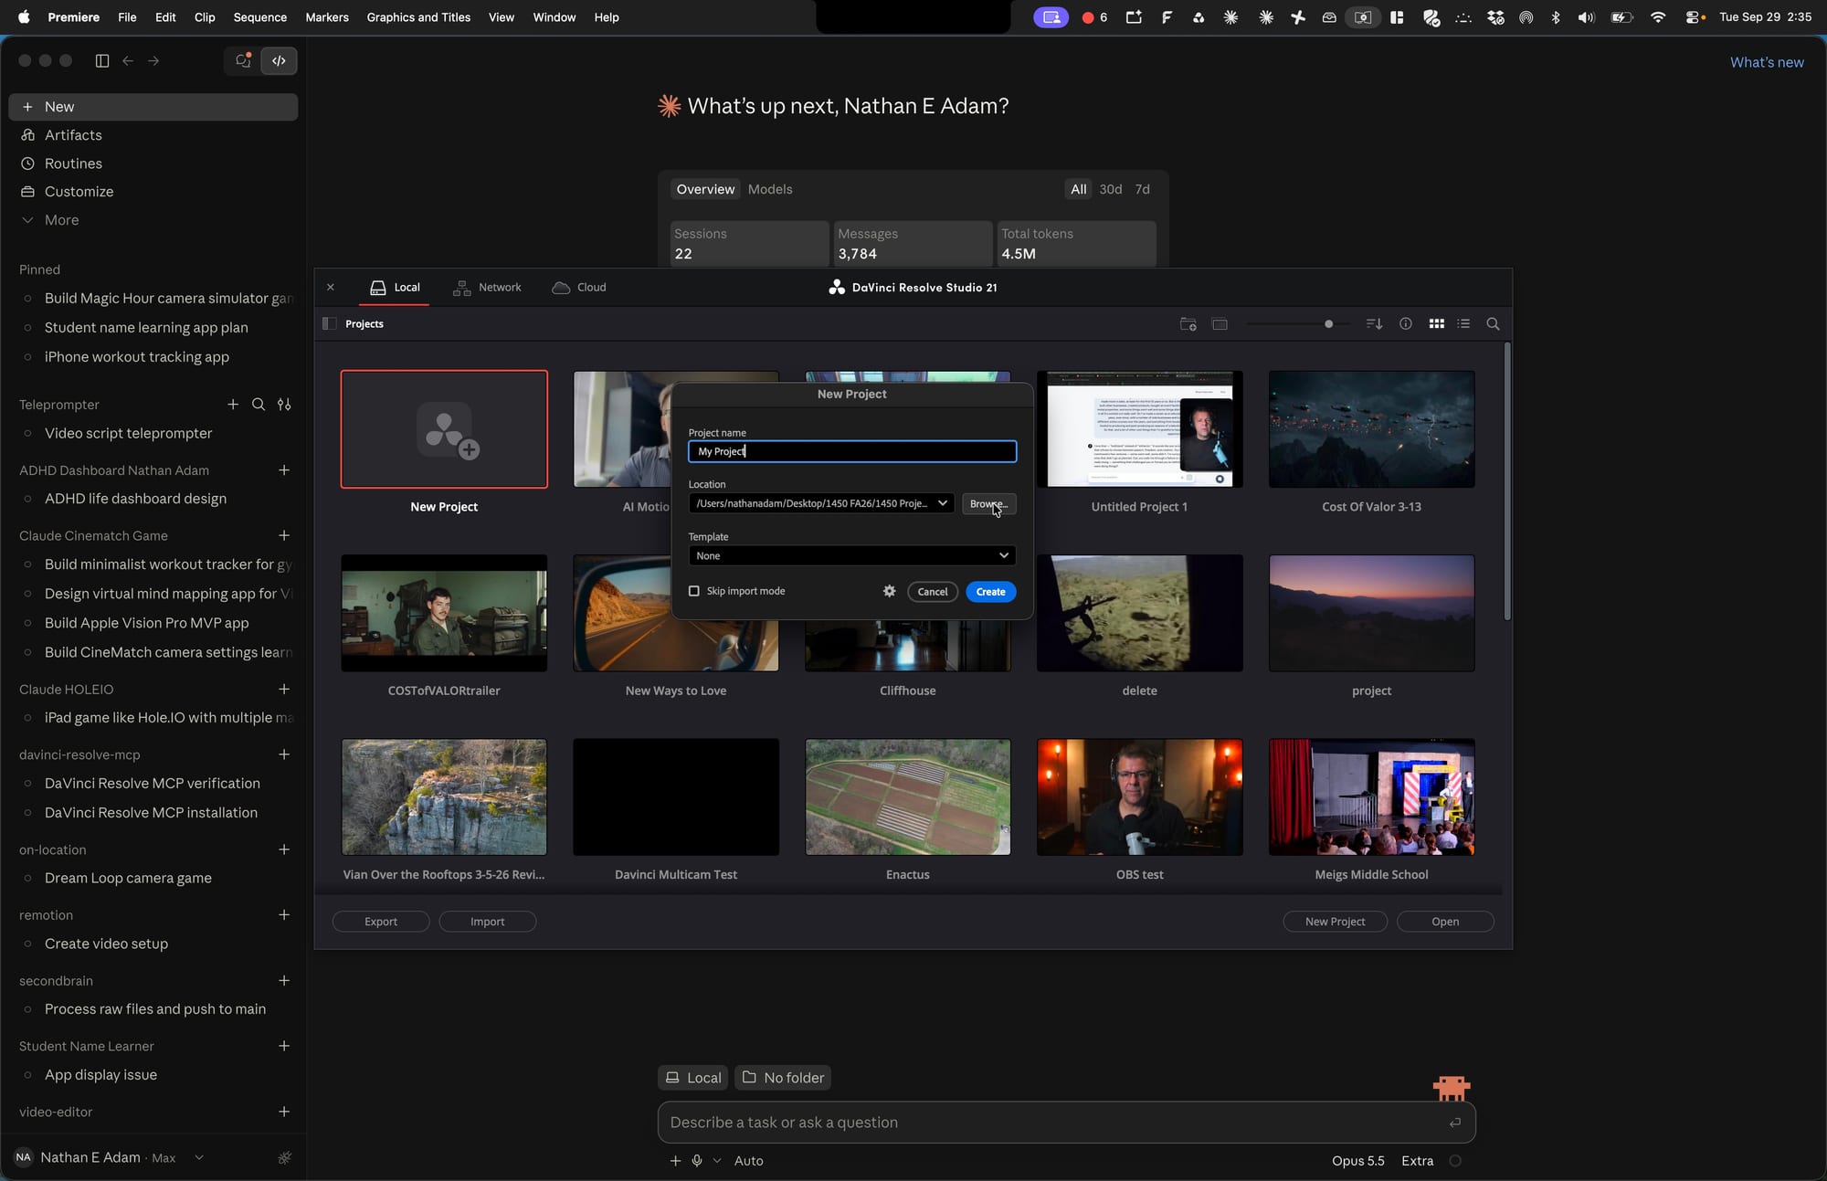The height and width of the screenshot is (1181, 1827).
Task: Switch to code mode icon in Claude
Action: click(279, 61)
